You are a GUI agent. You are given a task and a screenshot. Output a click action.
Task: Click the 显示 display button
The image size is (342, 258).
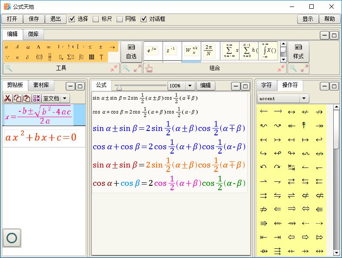[x=308, y=19]
